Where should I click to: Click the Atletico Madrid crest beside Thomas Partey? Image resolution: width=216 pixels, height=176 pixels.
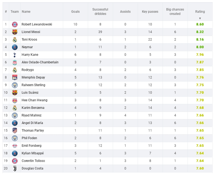coord(15,130)
